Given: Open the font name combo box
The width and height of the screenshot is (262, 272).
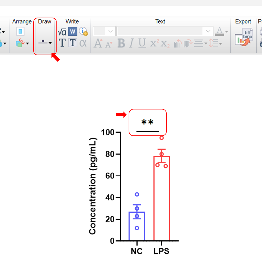Looking at the screenshot, I should point(165,31).
